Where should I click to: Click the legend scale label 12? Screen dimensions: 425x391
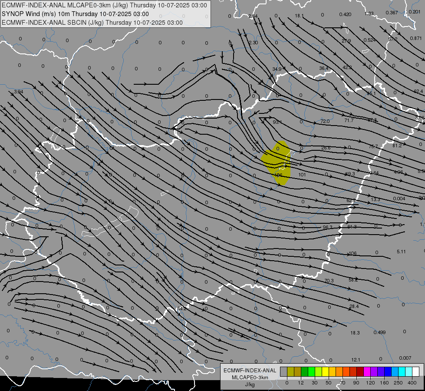coord(300,383)
